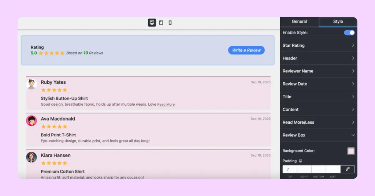Click the padding link values icon
This screenshot has width=375, height=196.
[348, 169]
